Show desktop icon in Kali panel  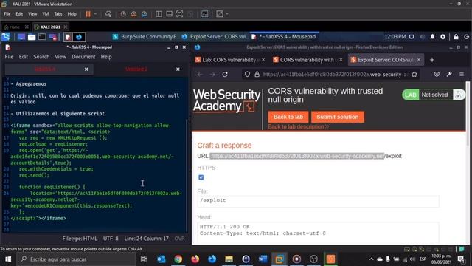click(21, 37)
